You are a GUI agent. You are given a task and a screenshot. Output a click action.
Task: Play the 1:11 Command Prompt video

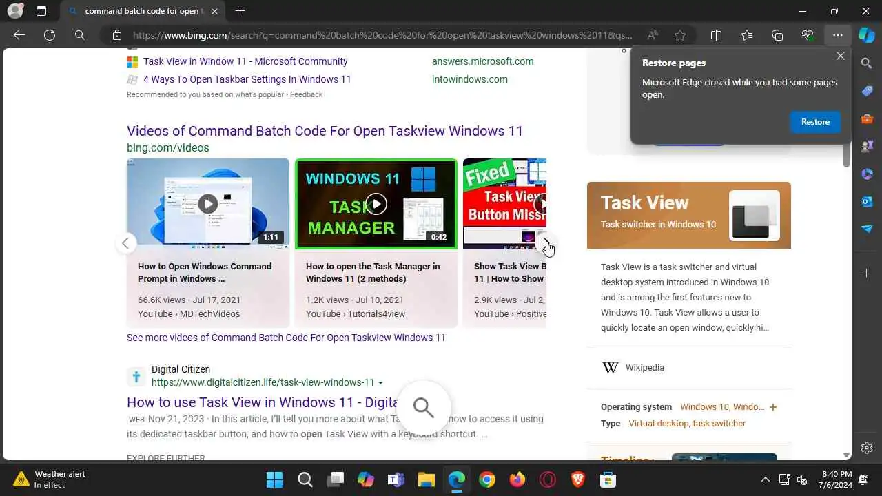[x=208, y=203]
